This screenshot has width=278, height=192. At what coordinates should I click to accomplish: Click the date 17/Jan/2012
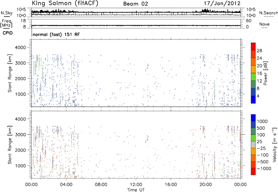[222, 3]
